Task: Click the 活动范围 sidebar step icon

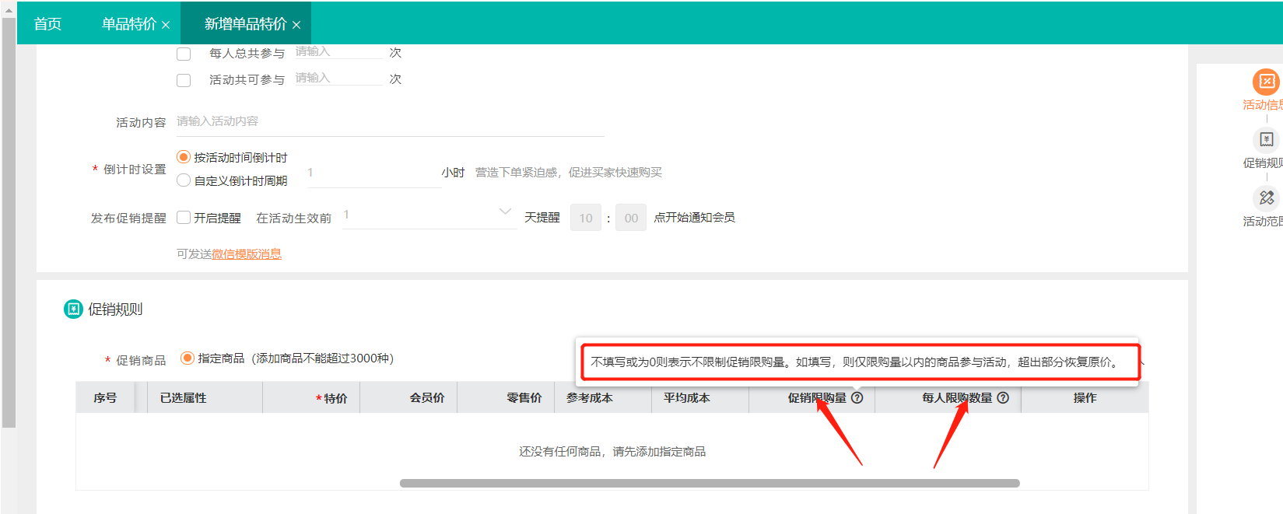Action: click(x=1266, y=198)
